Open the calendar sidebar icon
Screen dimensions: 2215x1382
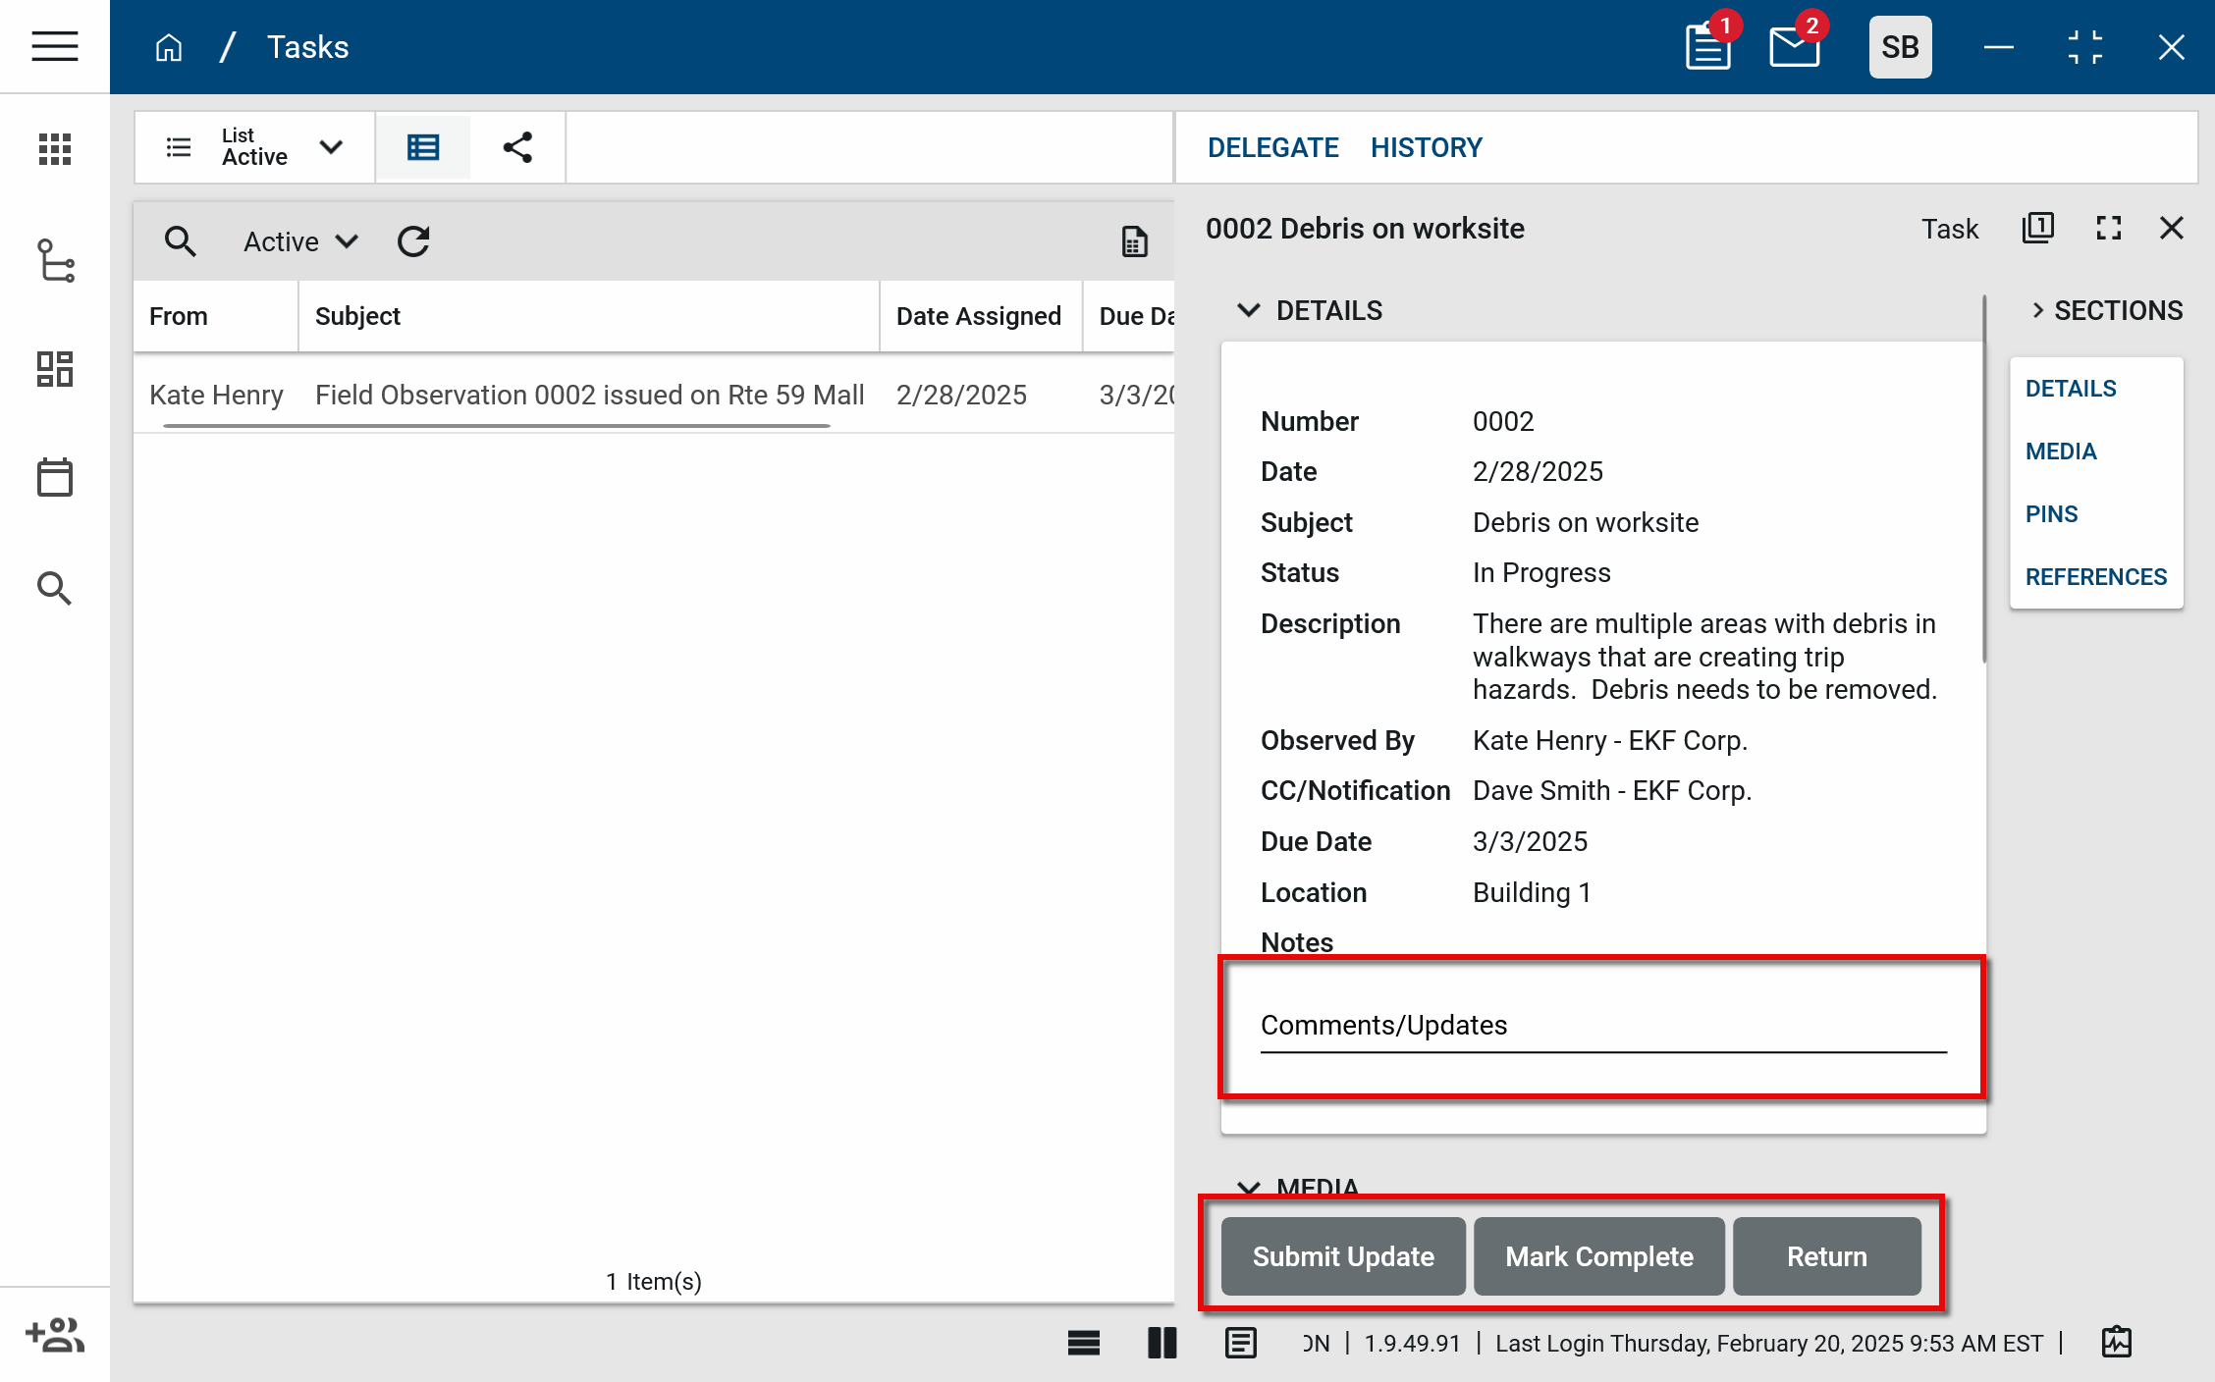click(55, 478)
